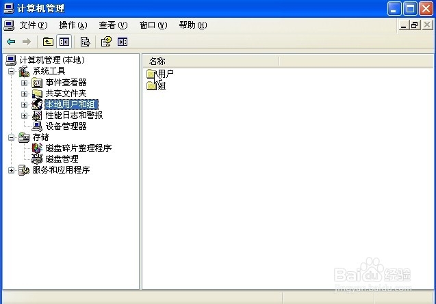
Task: Click the 磁盘碎片整理程序 icon
Action: pyautogui.click(x=37, y=148)
